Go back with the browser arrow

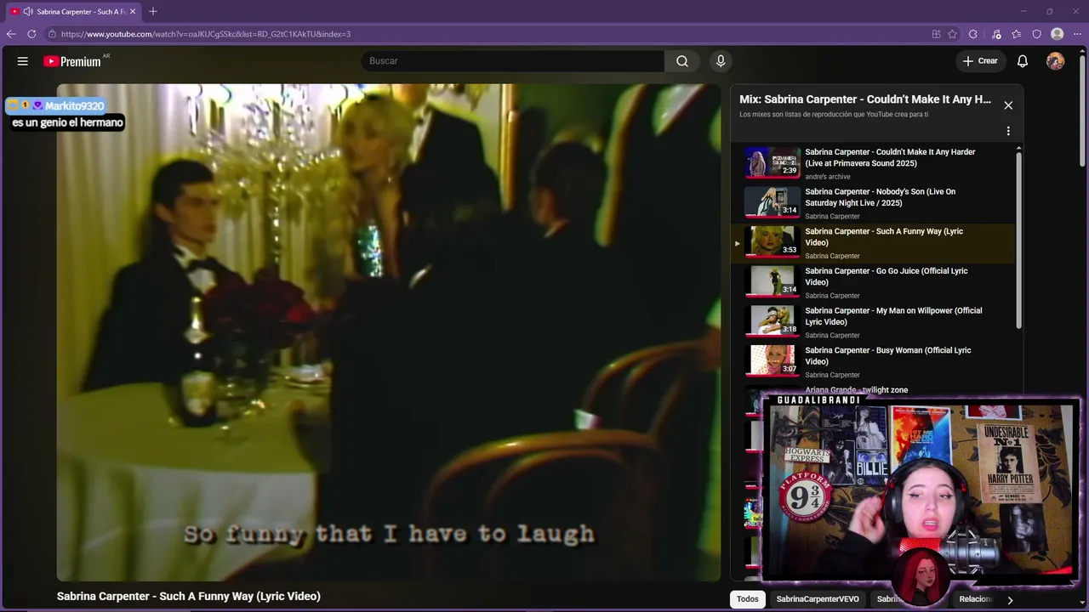(11, 34)
